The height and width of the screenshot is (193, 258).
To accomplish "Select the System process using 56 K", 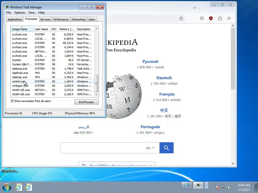I will [53, 60].
